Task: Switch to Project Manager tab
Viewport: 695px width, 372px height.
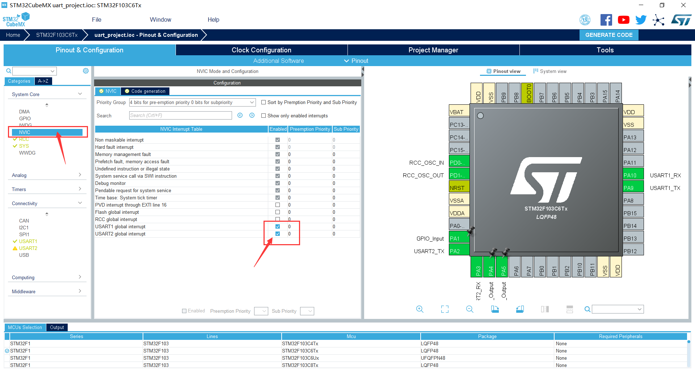Action: coord(433,50)
